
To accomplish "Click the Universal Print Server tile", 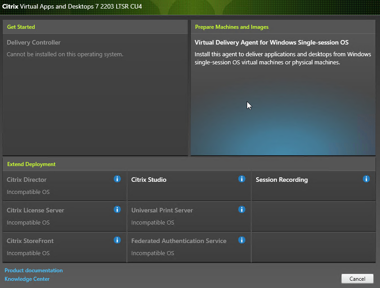I will (x=189, y=216).
